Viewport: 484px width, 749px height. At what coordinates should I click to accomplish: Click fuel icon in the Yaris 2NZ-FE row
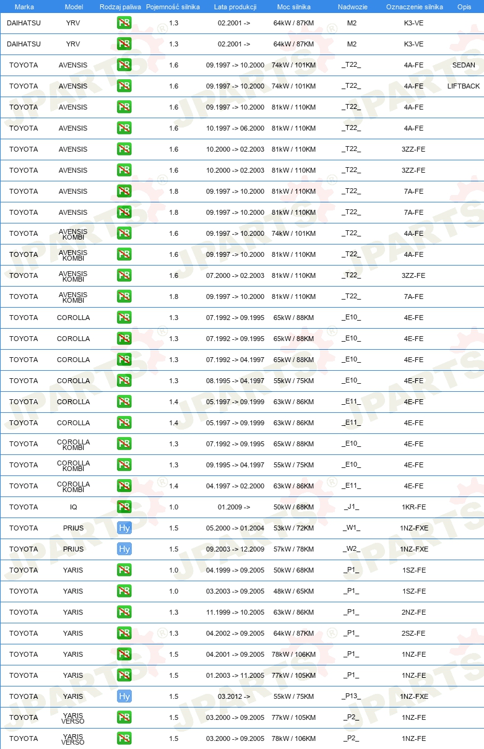click(x=124, y=612)
